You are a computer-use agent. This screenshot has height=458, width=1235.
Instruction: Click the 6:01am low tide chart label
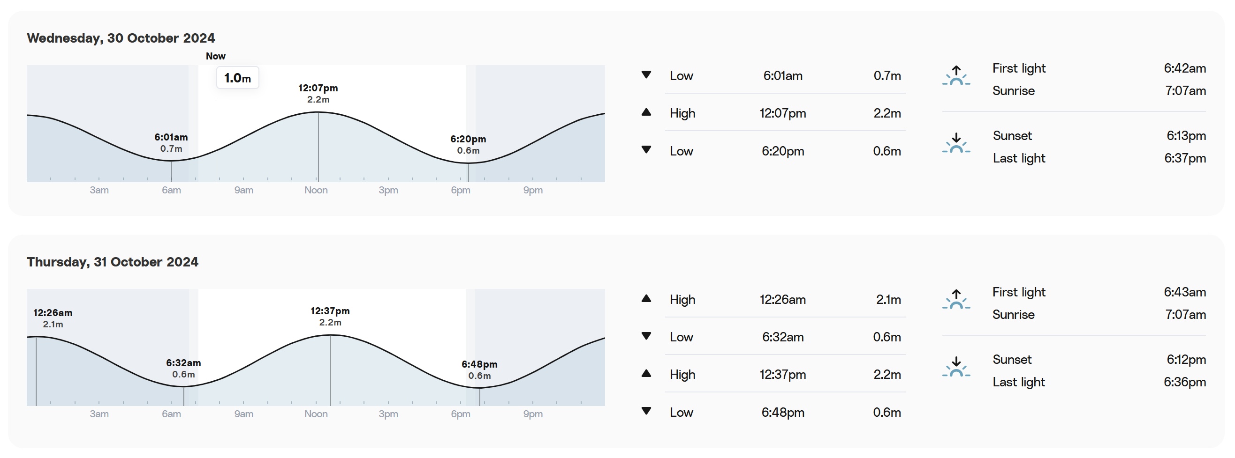171,143
